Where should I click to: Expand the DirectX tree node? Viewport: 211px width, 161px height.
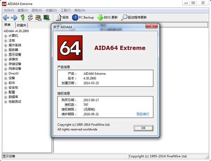click(6, 74)
